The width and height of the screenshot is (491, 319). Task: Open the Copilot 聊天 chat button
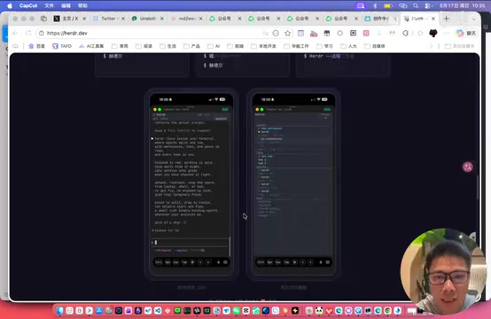[466, 33]
